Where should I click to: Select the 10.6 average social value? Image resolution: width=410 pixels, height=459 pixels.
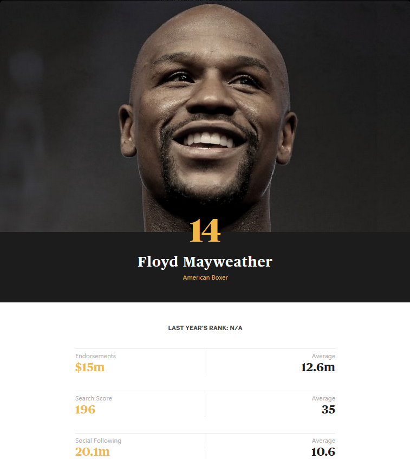(x=323, y=451)
